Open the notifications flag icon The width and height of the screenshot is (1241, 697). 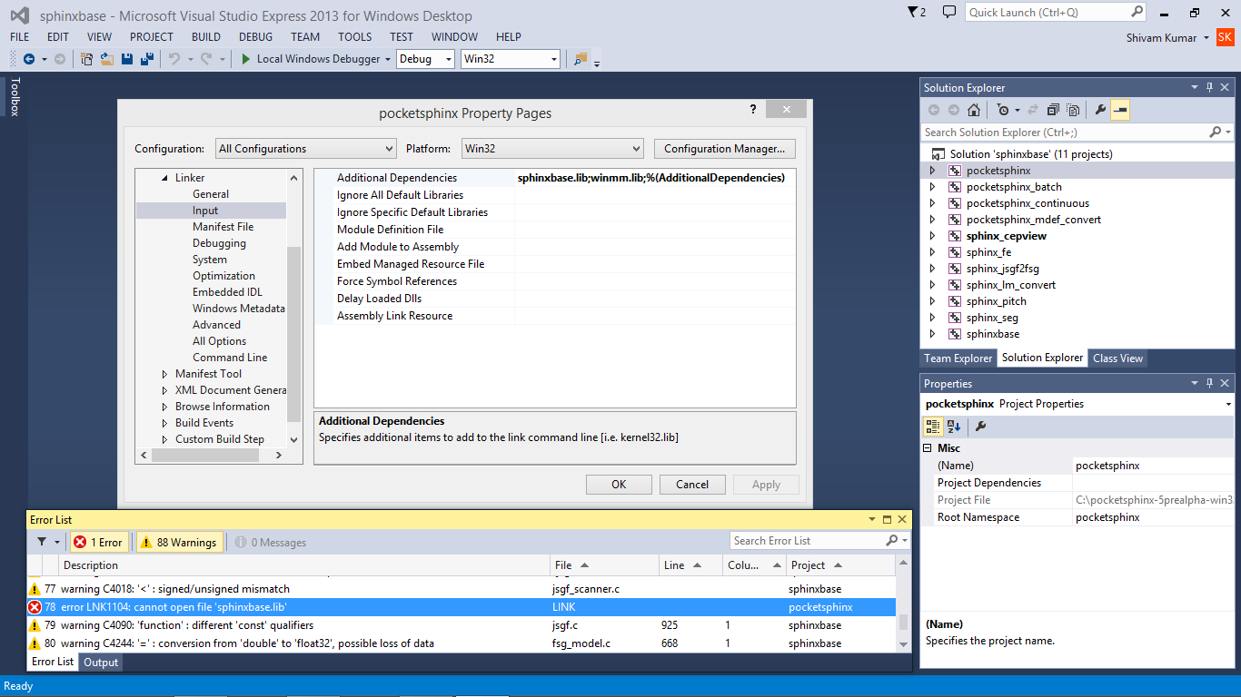click(914, 12)
